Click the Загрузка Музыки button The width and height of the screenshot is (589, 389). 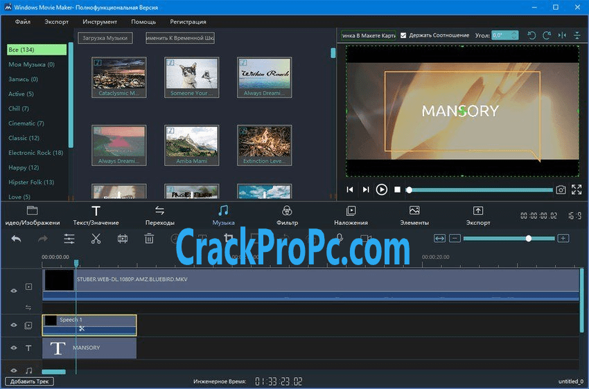105,38
